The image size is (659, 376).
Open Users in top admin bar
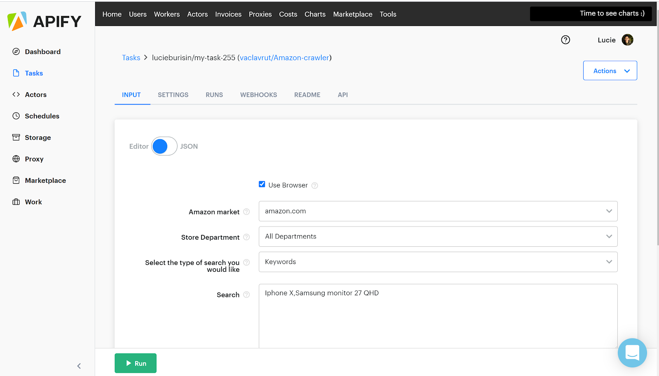pos(138,14)
